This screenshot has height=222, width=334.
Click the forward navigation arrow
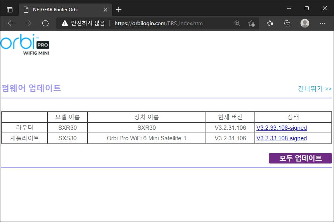pyautogui.click(x=28, y=23)
